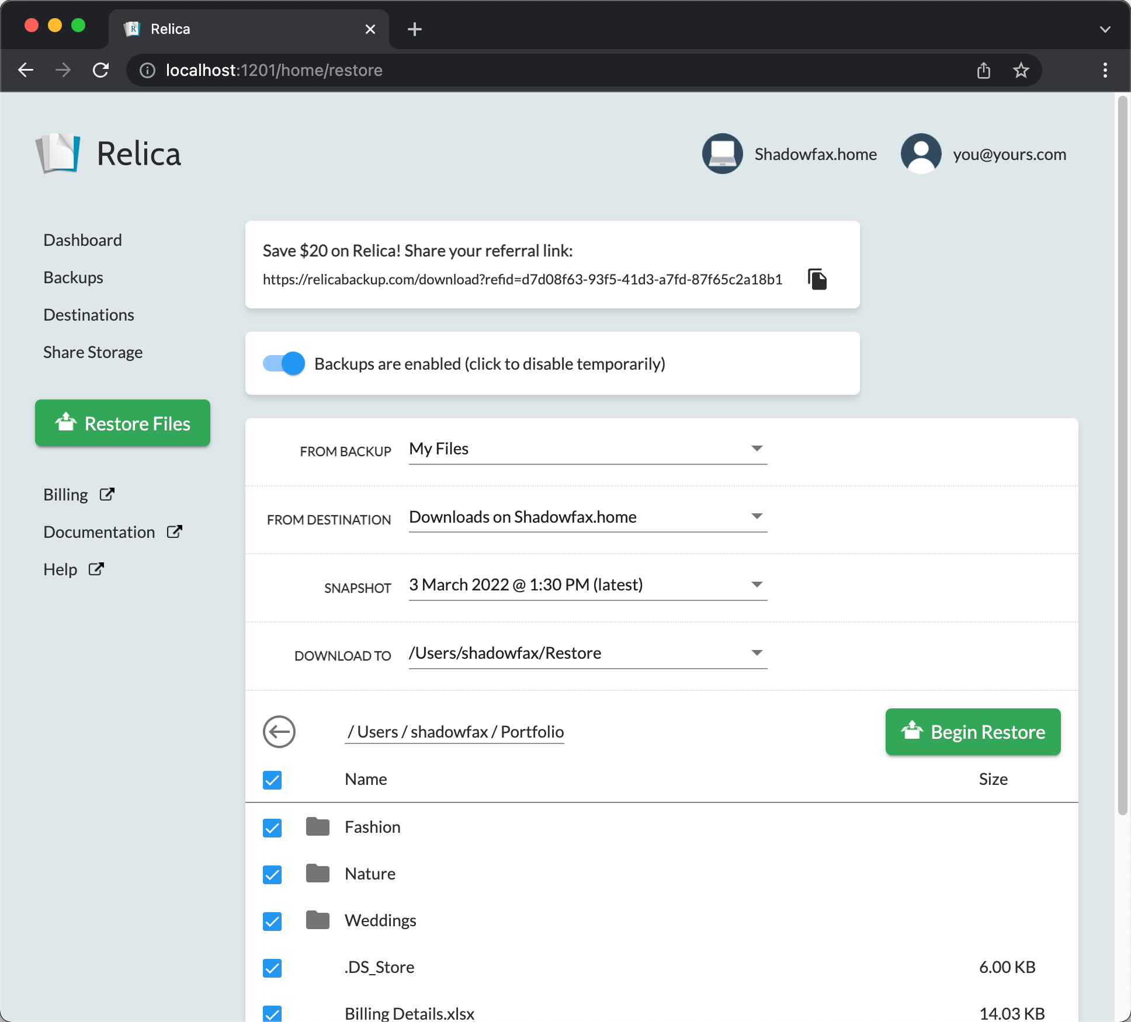Click the Begin Restore button
The width and height of the screenshot is (1131, 1022).
tap(972, 732)
